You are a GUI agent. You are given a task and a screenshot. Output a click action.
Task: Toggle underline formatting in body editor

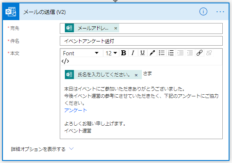142,53
